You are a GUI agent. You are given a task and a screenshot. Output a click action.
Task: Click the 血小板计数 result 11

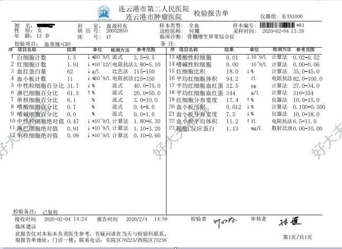(70, 79)
